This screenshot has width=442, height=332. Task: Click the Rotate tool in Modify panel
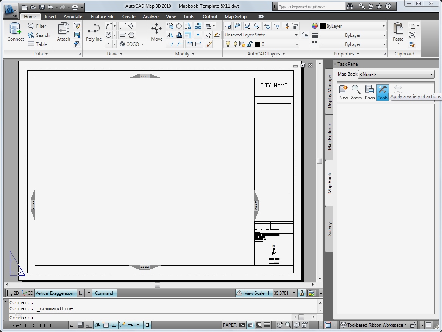(179, 26)
